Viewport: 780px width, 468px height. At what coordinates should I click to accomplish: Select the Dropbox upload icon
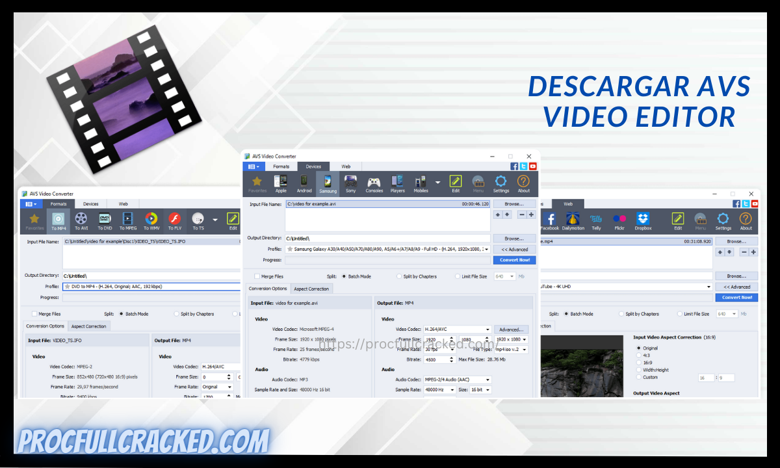pos(642,220)
